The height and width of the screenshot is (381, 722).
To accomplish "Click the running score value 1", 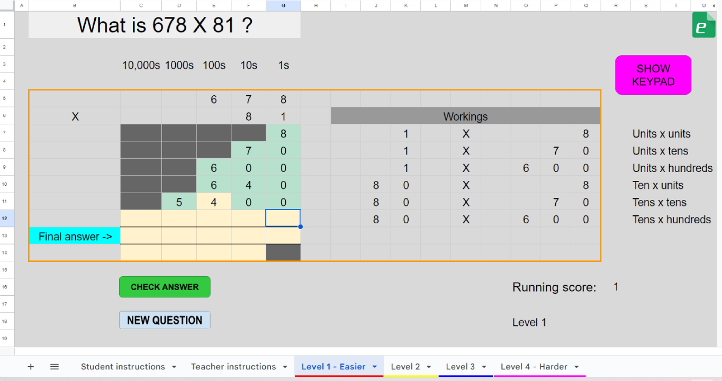I will pyautogui.click(x=616, y=287).
